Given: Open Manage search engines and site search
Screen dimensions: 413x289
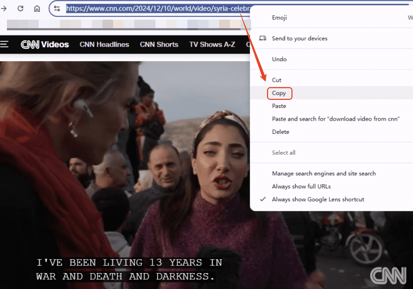Looking at the screenshot, I should tap(324, 174).
